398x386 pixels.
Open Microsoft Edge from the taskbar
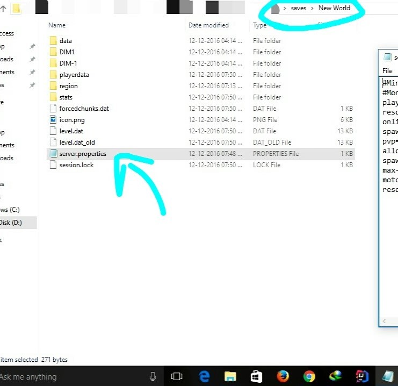(204, 376)
